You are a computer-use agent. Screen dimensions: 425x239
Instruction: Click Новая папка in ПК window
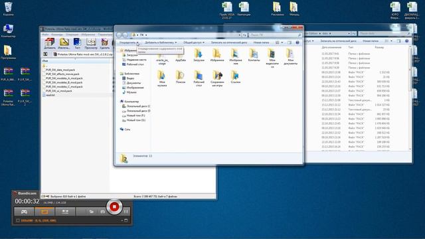click(x=261, y=42)
